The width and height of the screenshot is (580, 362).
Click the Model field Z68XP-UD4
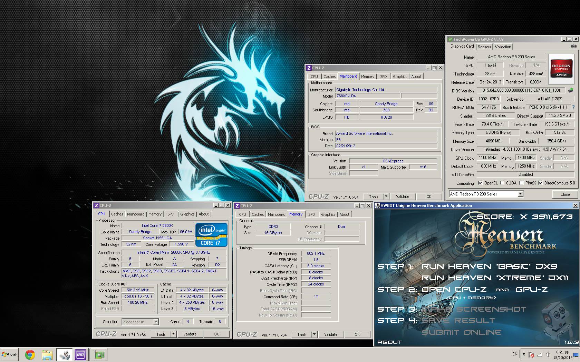pyautogui.click(x=367, y=96)
